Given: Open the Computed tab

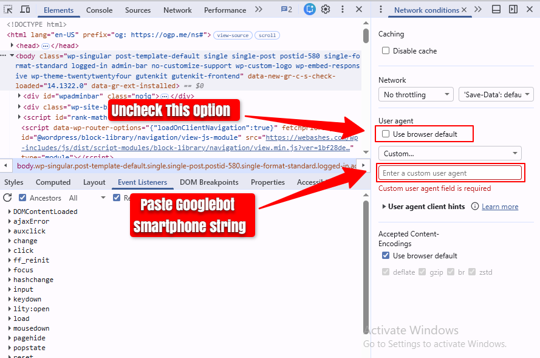Looking at the screenshot, I should [53, 182].
